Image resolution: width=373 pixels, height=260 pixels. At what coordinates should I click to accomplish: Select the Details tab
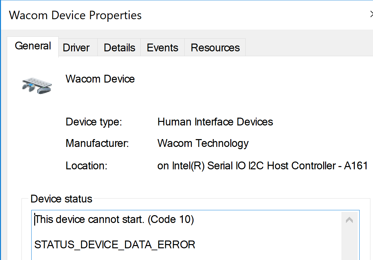pos(119,48)
